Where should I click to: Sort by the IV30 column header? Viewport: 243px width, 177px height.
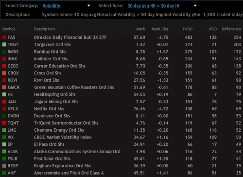[x=212, y=29]
